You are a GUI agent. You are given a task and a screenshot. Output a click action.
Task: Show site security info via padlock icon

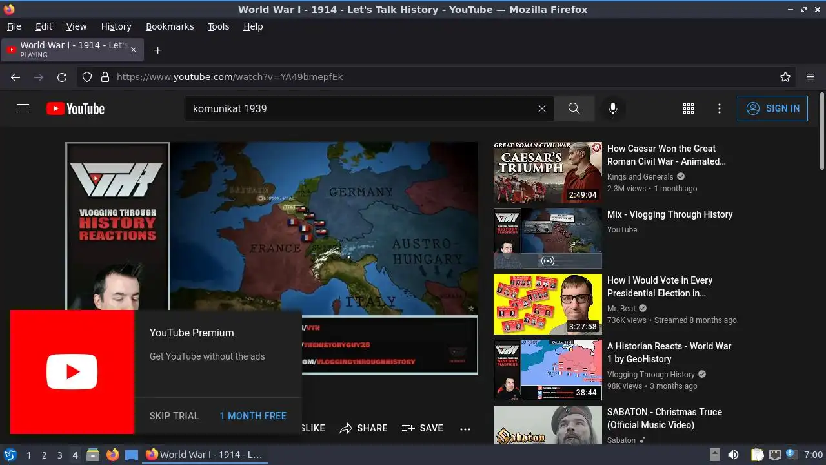(105, 77)
